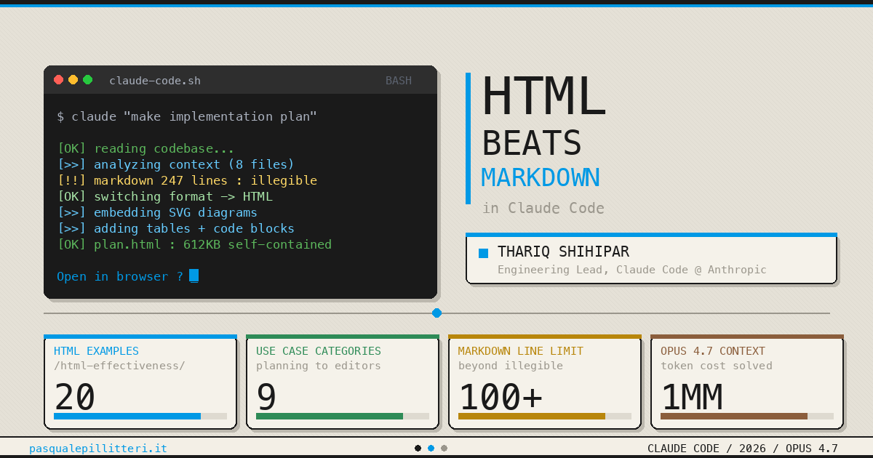The height and width of the screenshot is (458, 873).
Task: Click the 100+ value
Action: [x=501, y=398]
